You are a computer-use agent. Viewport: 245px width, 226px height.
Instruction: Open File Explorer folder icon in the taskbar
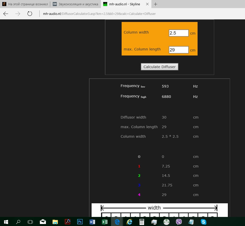pyautogui.click(x=55, y=222)
